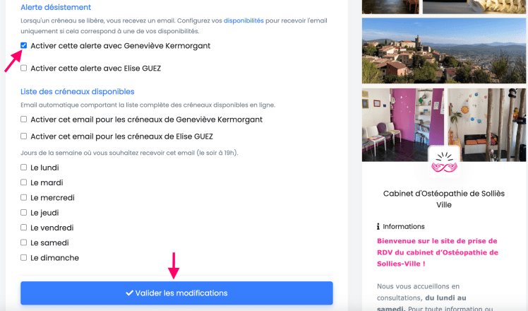Image resolution: width=528 pixels, height=311 pixels.
Task: Enable slot email for Geneviève Kermorgant
Action: click(x=24, y=119)
